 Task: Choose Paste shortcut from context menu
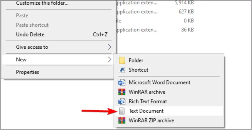(x=32, y=25)
